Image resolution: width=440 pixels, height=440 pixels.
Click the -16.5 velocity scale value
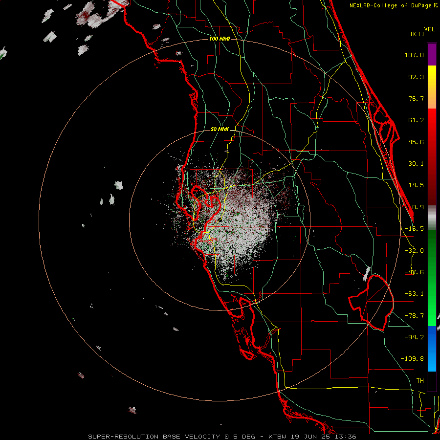414,229
